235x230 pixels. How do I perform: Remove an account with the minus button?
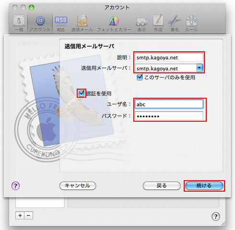point(29,216)
